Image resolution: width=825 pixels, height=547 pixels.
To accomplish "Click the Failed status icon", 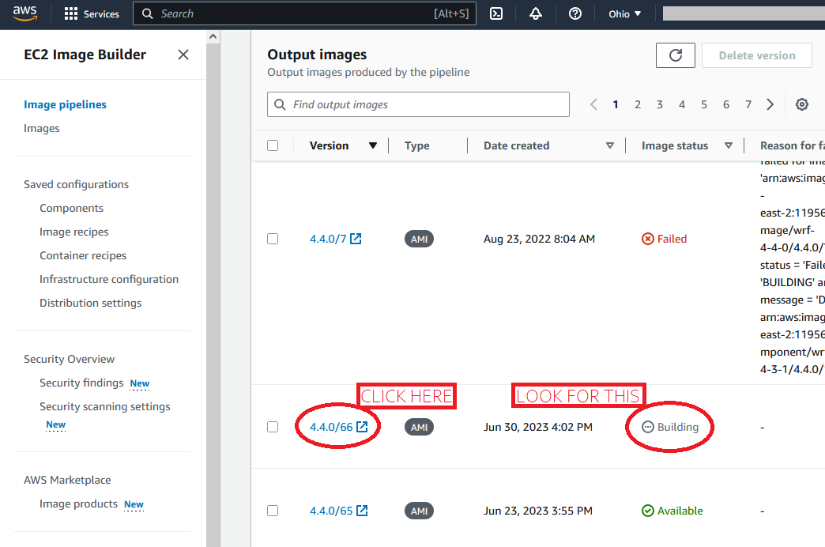I will pyautogui.click(x=648, y=239).
